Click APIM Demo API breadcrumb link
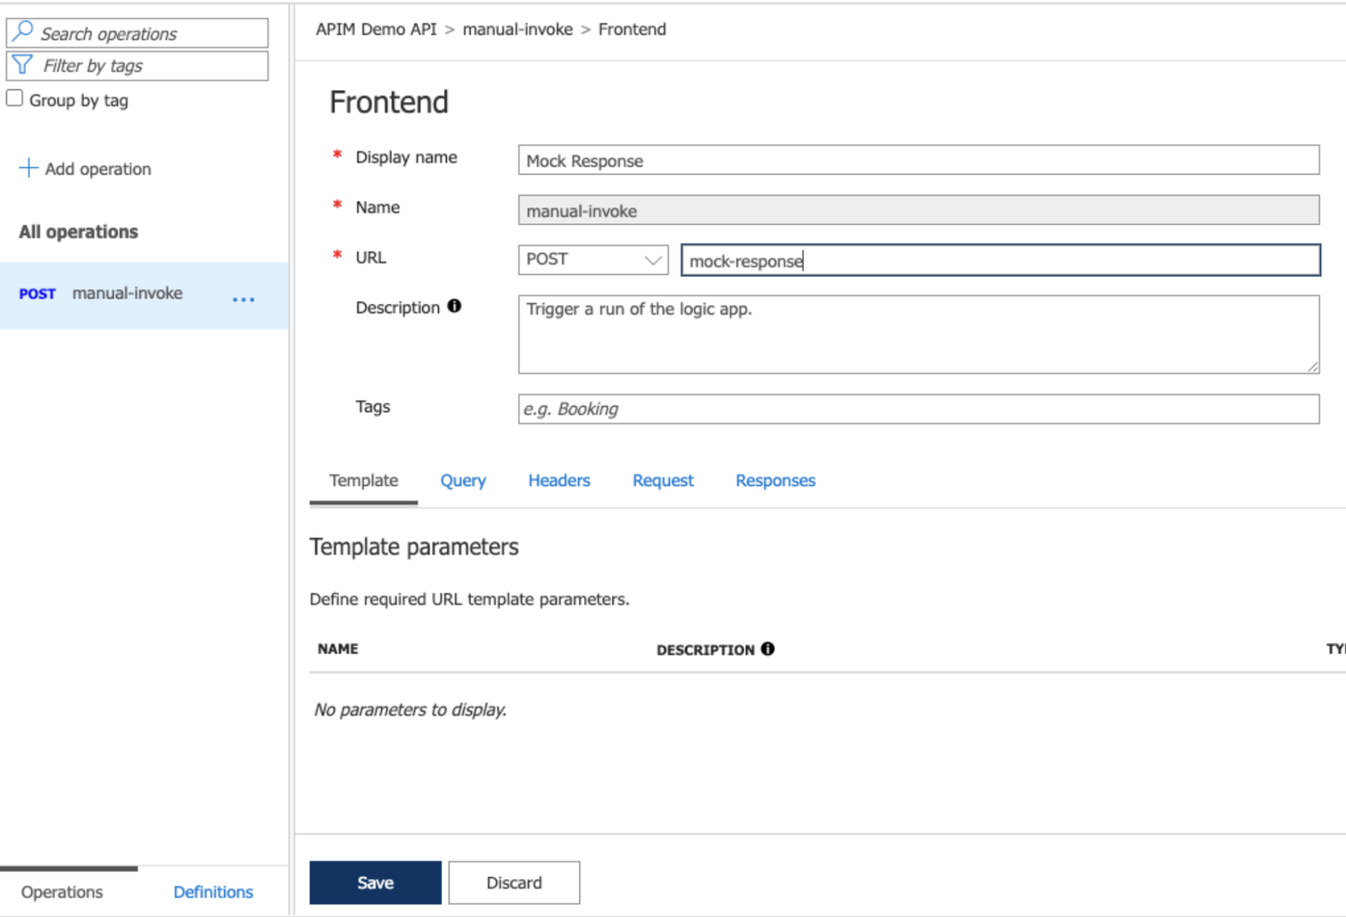The image size is (1346, 917). click(376, 29)
